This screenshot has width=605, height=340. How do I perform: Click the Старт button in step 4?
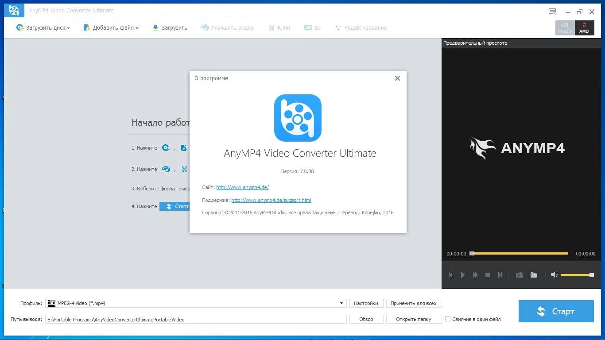tap(175, 206)
